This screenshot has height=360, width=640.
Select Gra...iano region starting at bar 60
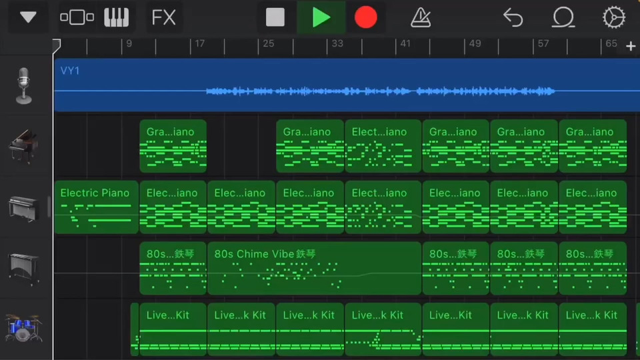tap(593, 146)
